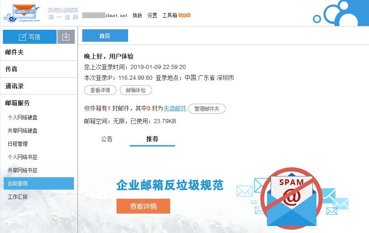Open 工作汇报 in sidebar
Viewport: 369px width, 233px height.
coord(17,197)
